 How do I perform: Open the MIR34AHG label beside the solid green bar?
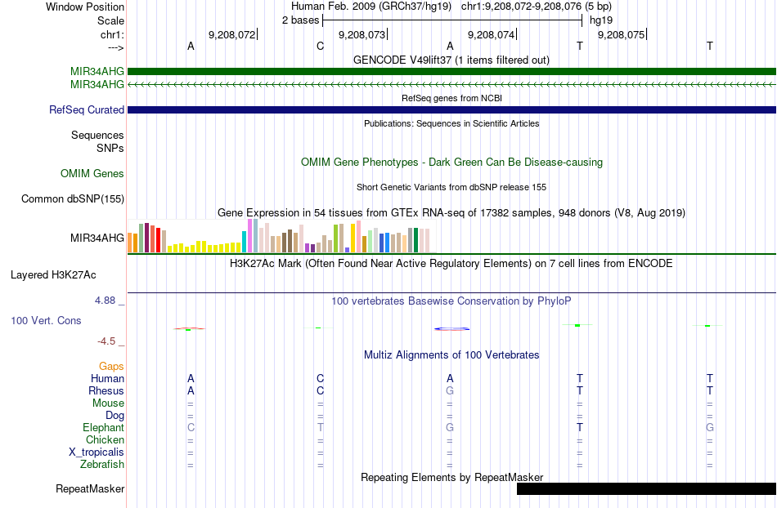tap(97, 72)
